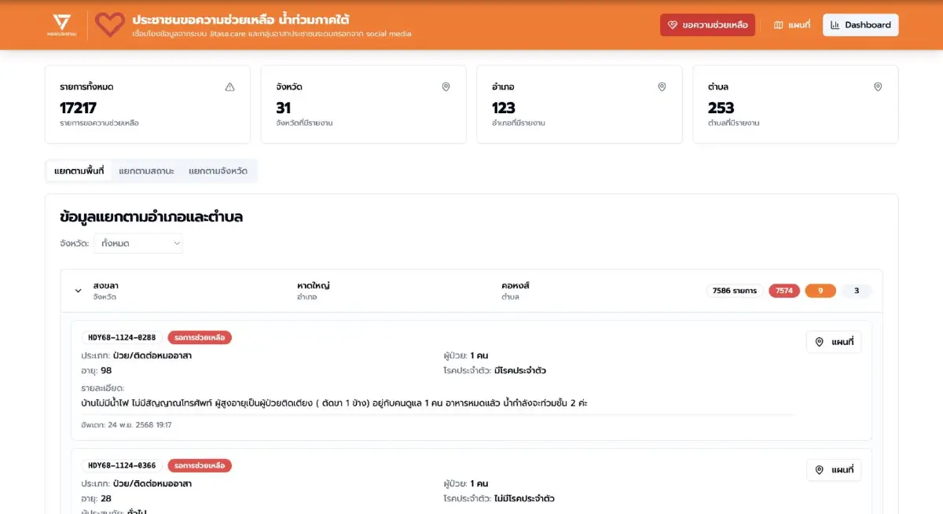Open the จังหวัด filter dropdown
Screen dimensions: 943x514
(x=138, y=244)
